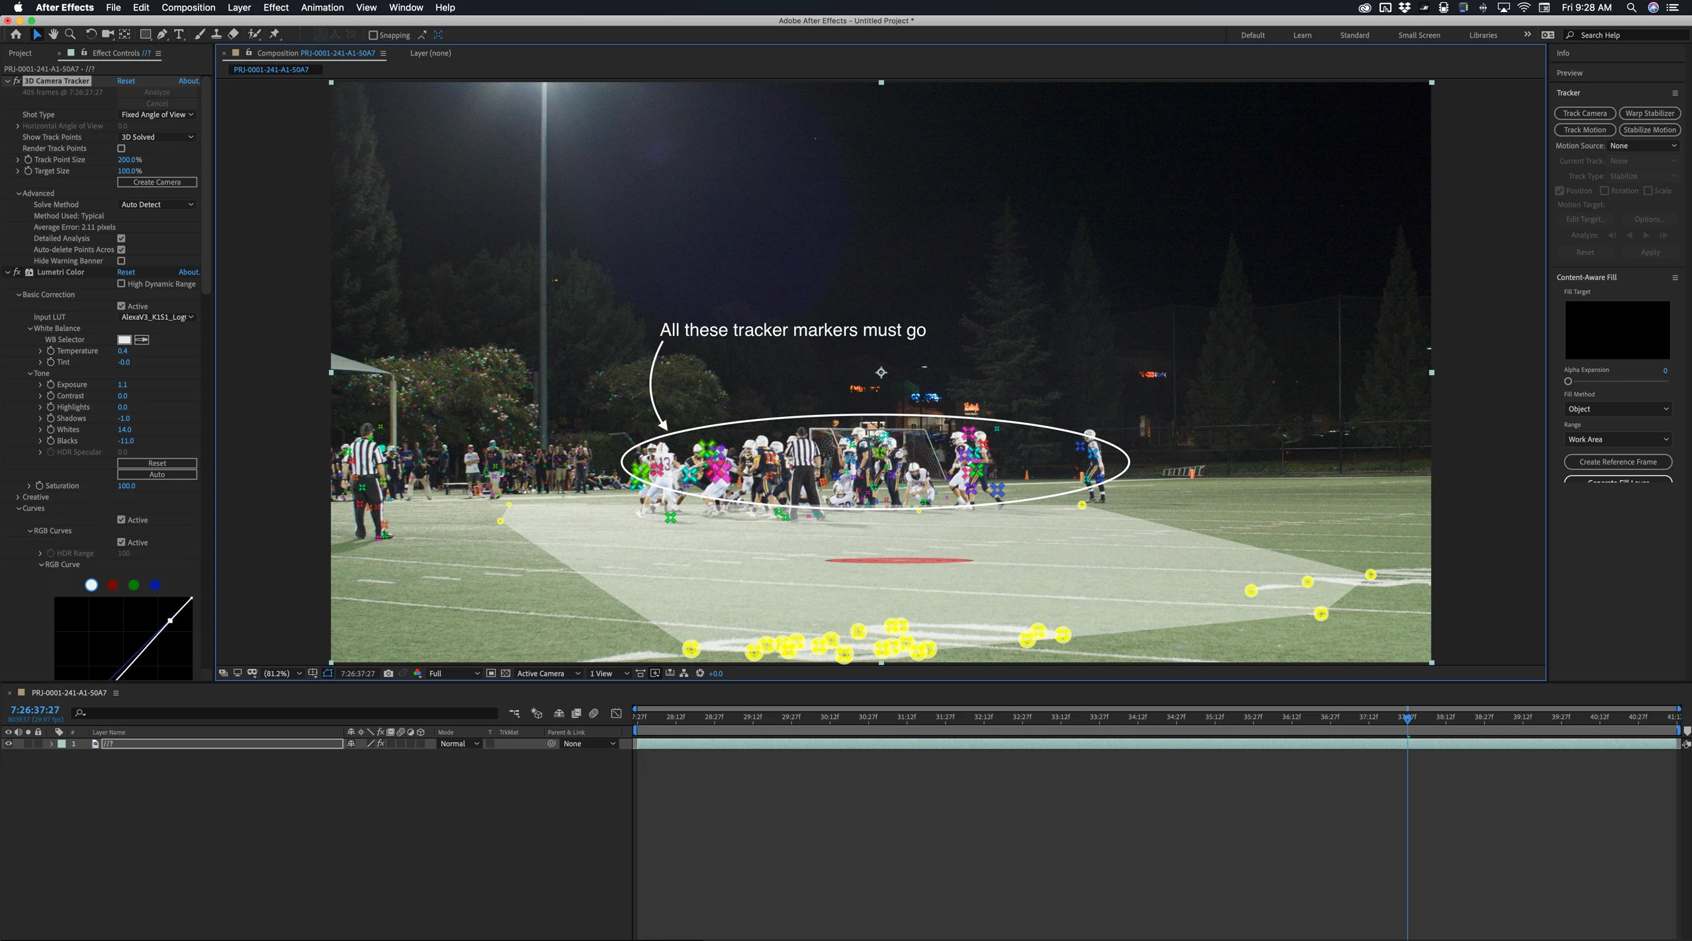Screen dimensions: 1692x941
Task: Uncheck Detailed Analysis option
Action: (x=121, y=238)
